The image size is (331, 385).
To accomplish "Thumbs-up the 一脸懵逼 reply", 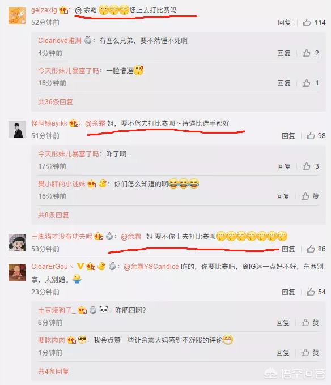I will 311,83.
